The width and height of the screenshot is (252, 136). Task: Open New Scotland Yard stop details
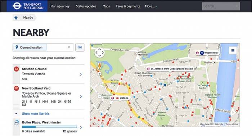(x=48, y=96)
